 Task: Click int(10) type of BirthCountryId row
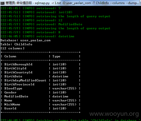pyautogui.click(x=59, y=72)
